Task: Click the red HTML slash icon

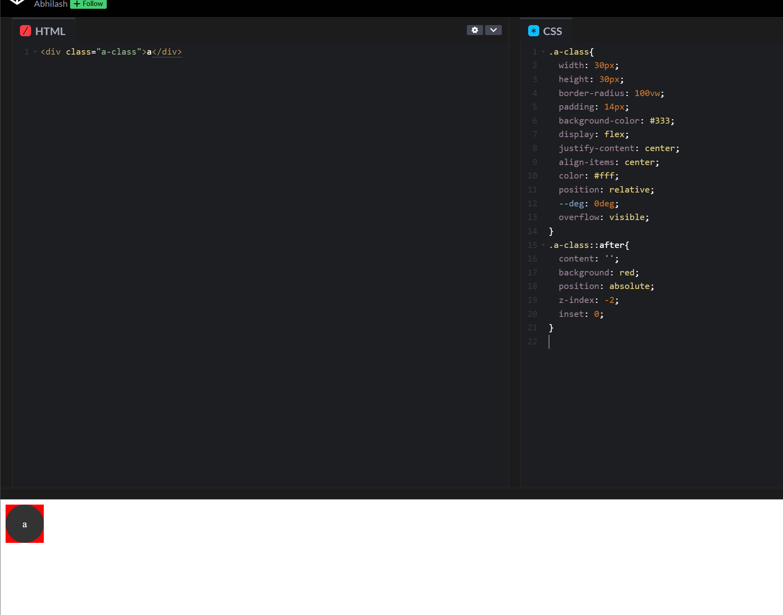Action: [x=25, y=31]
